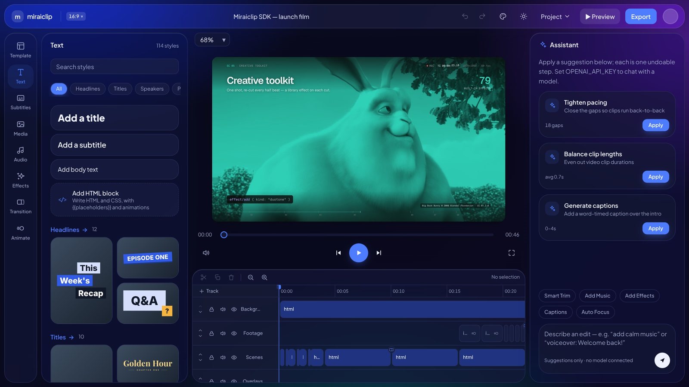Expand the Titles styles section
Screen dimensions: 689x387
tap(62, 337)
